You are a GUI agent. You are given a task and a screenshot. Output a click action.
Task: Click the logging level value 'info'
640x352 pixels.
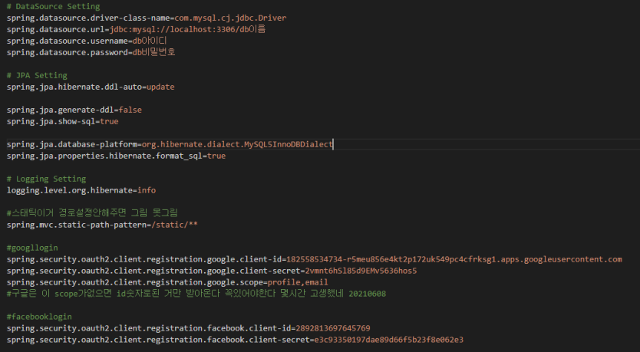pyautogui.click(x=147, y=190)
